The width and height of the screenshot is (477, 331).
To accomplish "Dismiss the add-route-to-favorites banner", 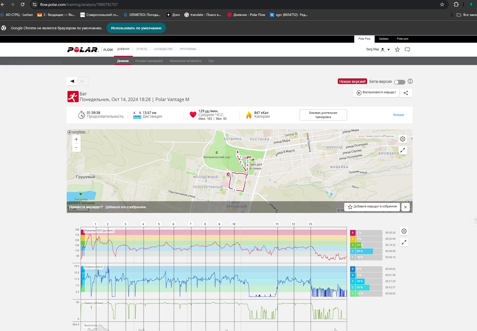I will coord(405,207).
